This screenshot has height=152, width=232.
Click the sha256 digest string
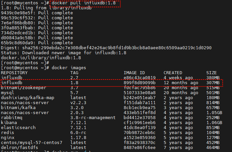117,48
